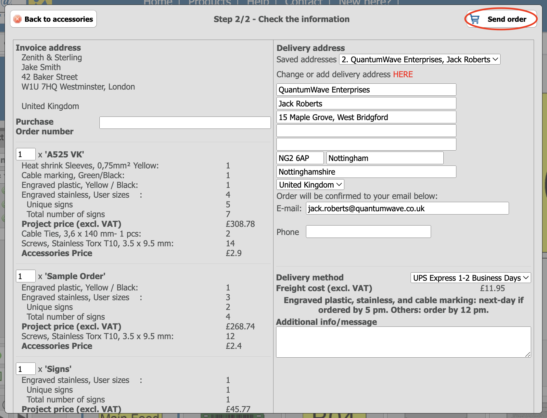This screenshot has width=547, height=418.
Task: Click the Contact menu item behind dialog
Action: pos(304,2)
